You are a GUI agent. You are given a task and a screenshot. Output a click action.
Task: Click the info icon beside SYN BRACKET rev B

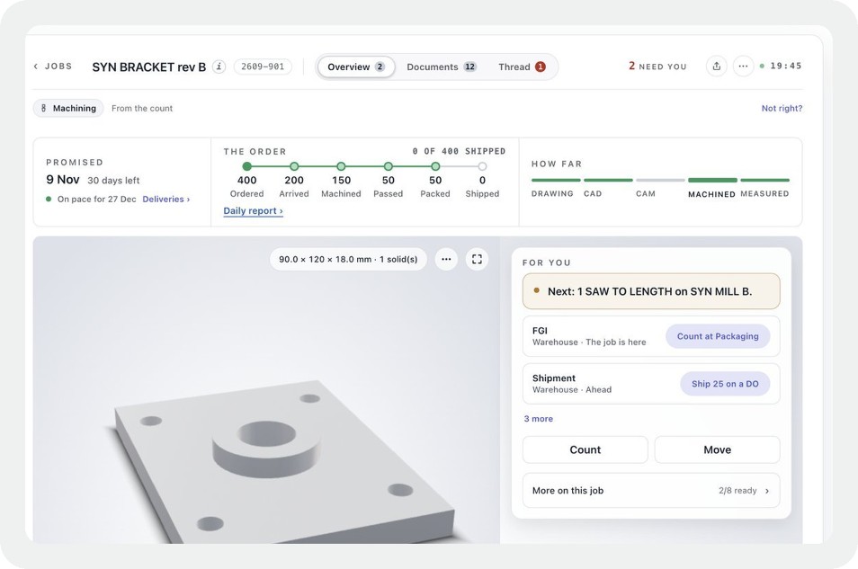219,67
